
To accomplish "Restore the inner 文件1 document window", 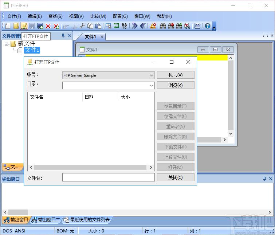I will pos(215,50).
